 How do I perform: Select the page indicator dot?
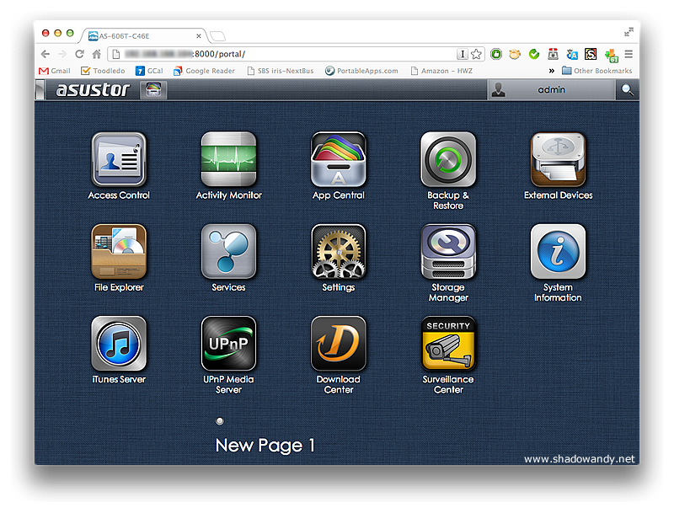(220, 420)
